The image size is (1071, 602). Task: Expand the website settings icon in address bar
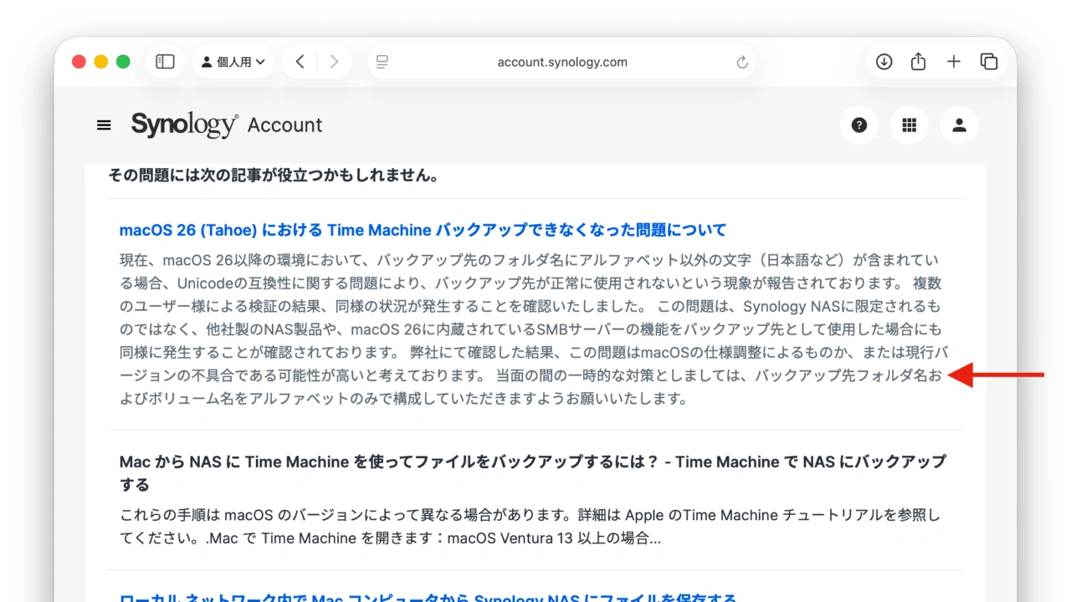[x=382, y=61]
